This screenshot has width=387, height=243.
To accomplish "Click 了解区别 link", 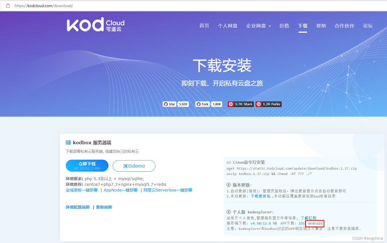I will [x=308, y=218].
